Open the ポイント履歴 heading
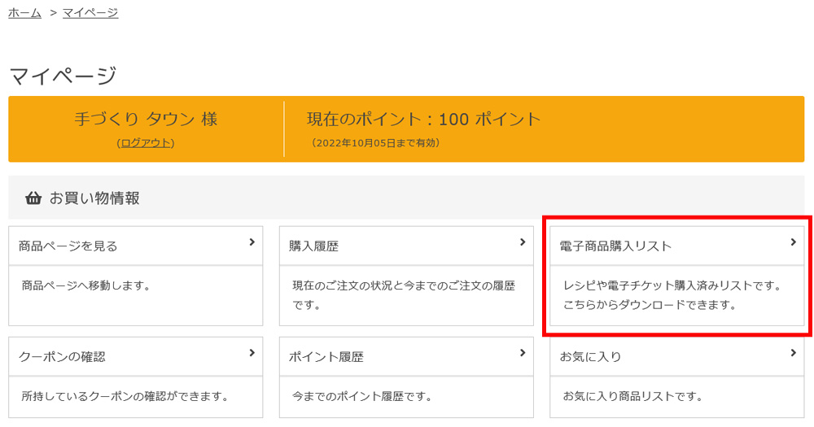Screen dimensions: 814x427 (x=326, y=356)
